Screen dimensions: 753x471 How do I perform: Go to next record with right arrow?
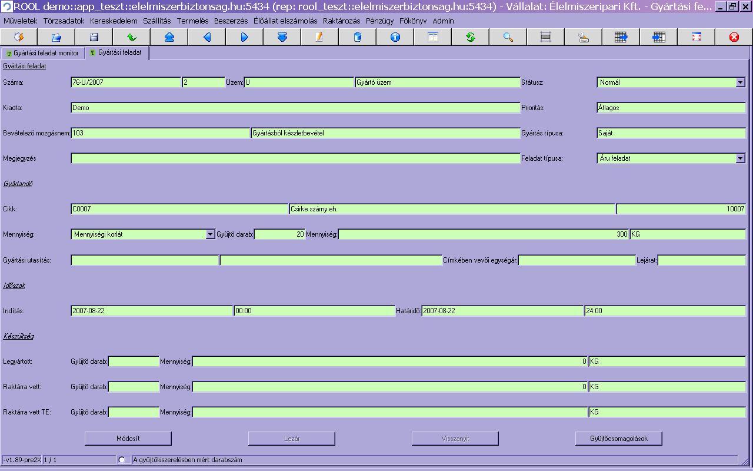point(245,37)
